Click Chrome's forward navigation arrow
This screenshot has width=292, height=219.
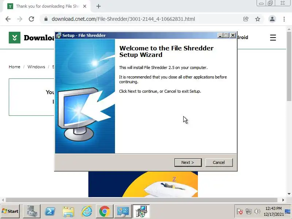tap(20, 19)
